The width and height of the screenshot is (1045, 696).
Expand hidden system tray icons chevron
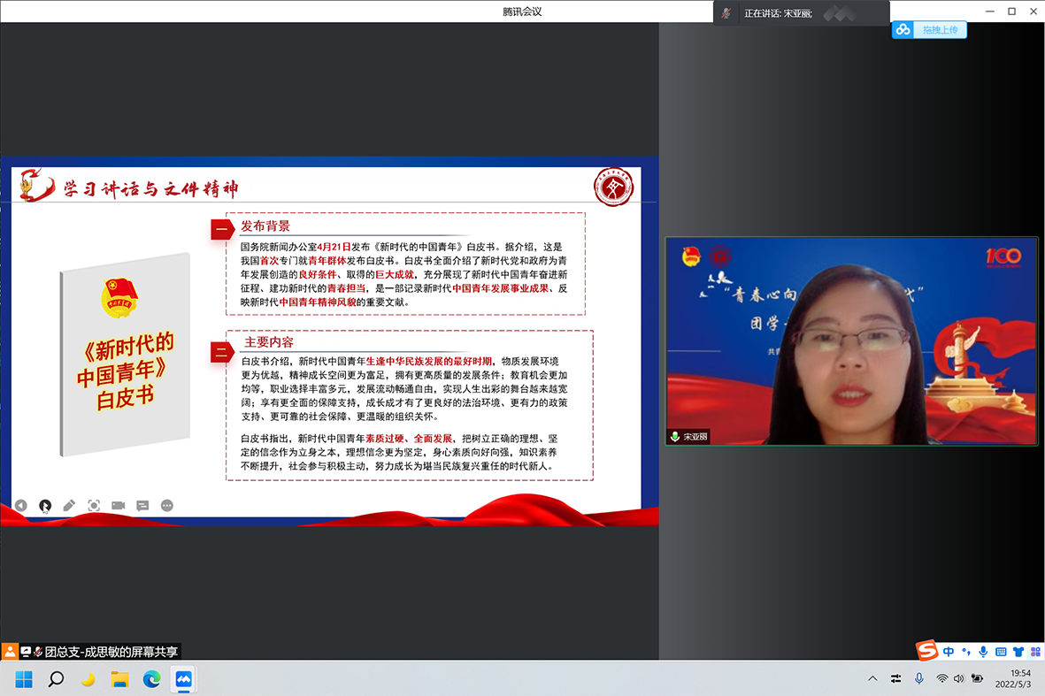click(872, 678)
